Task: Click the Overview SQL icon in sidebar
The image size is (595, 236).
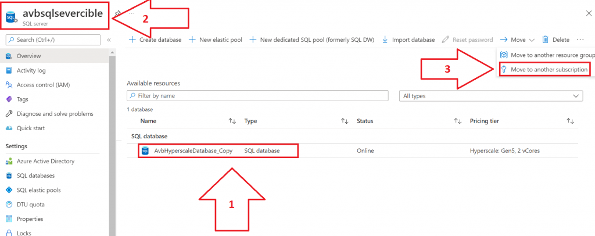Action: [9, 56]
